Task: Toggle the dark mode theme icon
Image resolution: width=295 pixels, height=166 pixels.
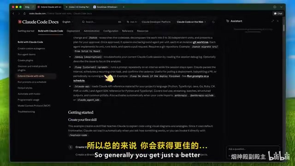Action: coord(213,22)
